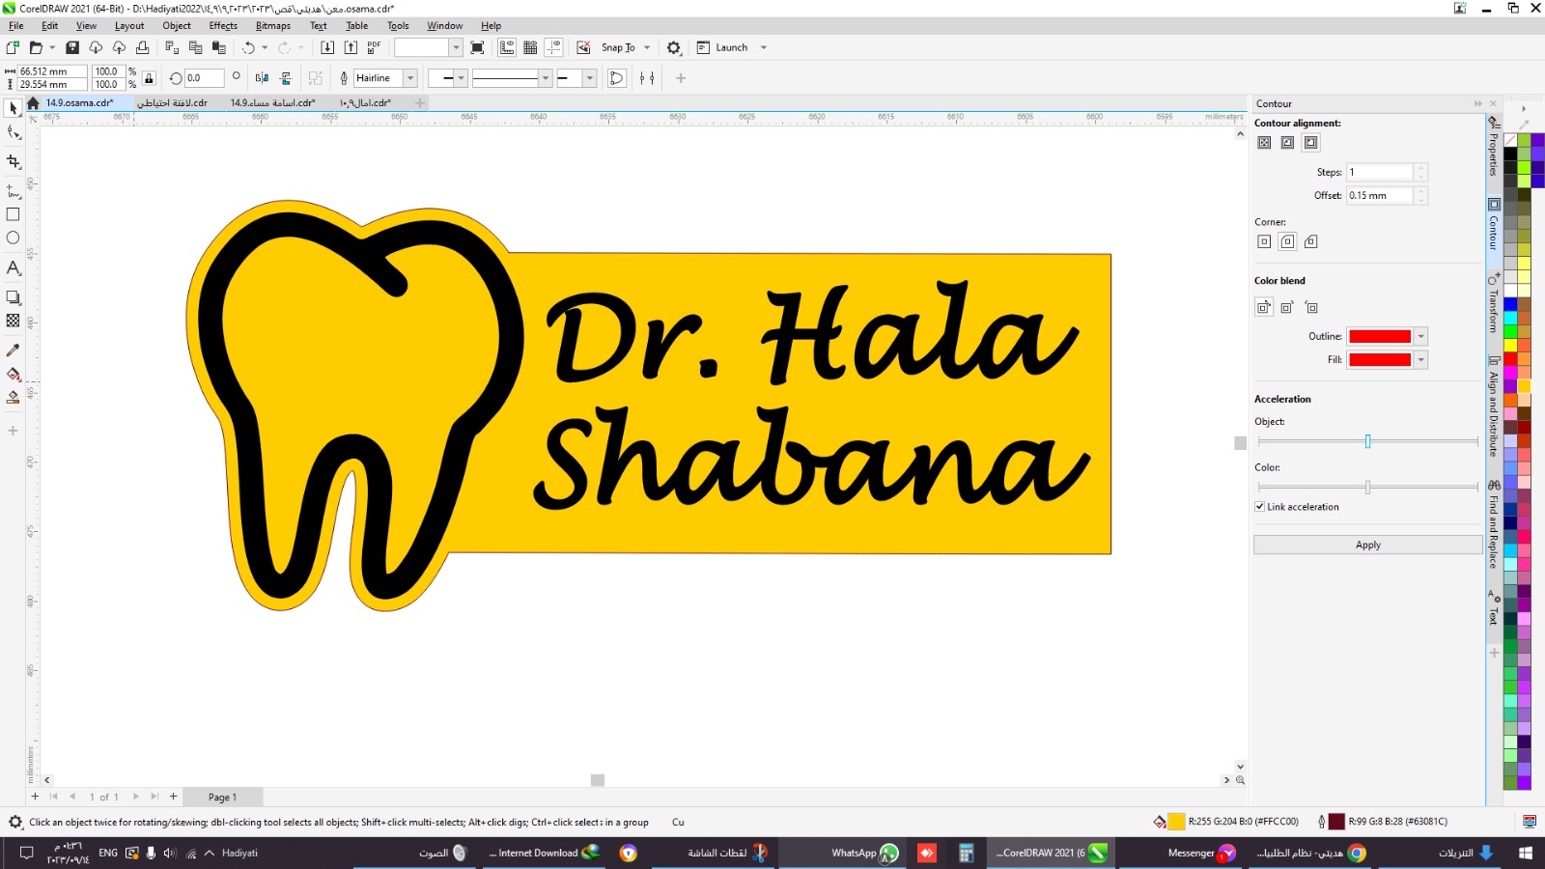Open the Effects menu
Viewport: 1545px width, 869px height.
[223, 26]
